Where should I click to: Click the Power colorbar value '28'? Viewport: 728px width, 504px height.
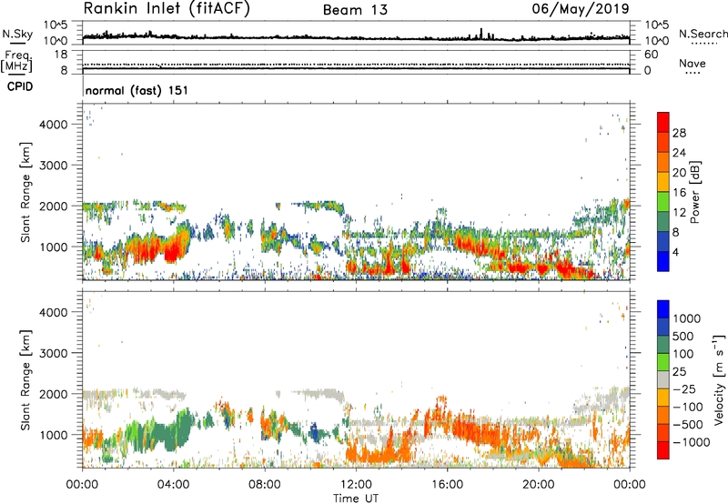point(679,133)
